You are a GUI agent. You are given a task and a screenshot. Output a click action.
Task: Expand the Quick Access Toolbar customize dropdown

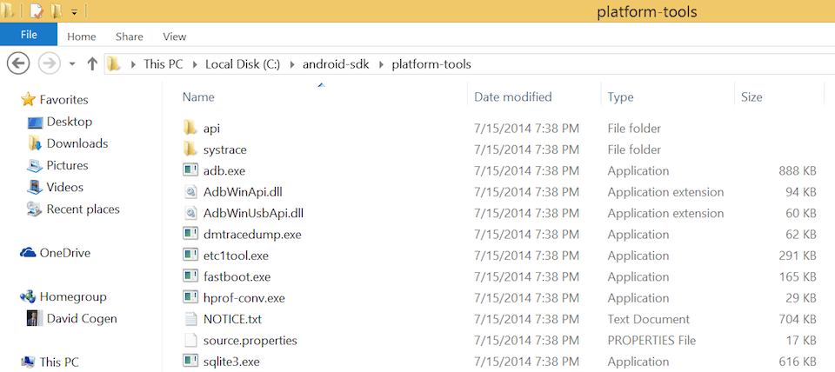tap(75, 12)
